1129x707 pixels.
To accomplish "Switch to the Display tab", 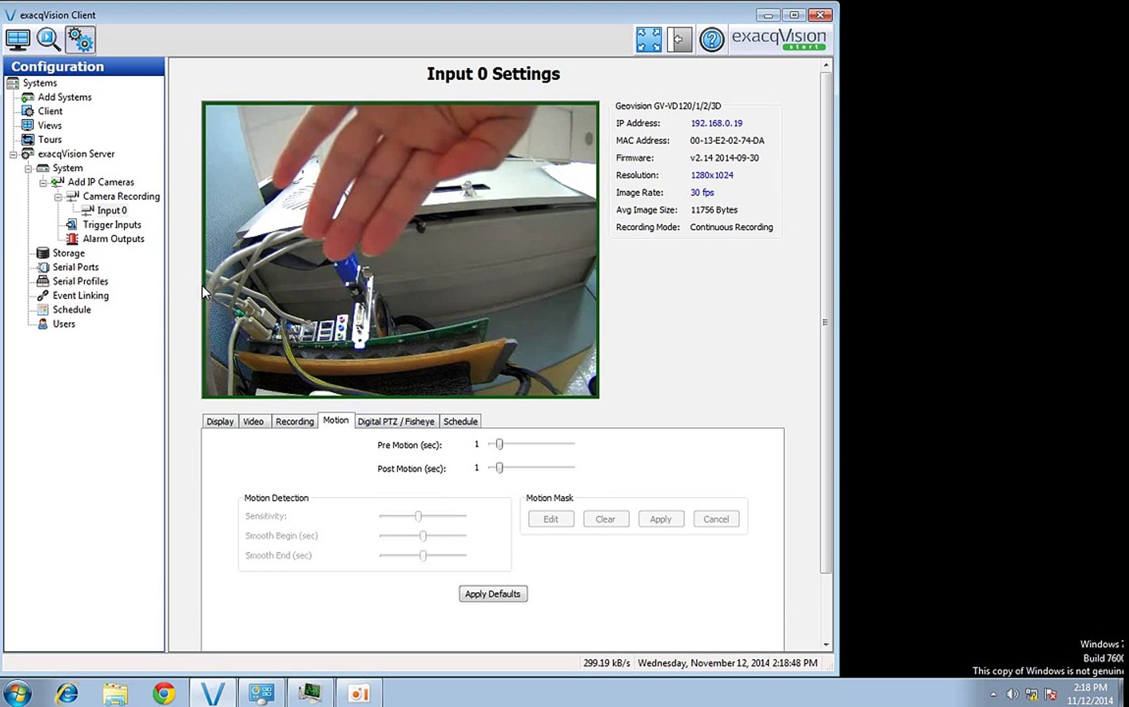I will [x=220, y=422].
